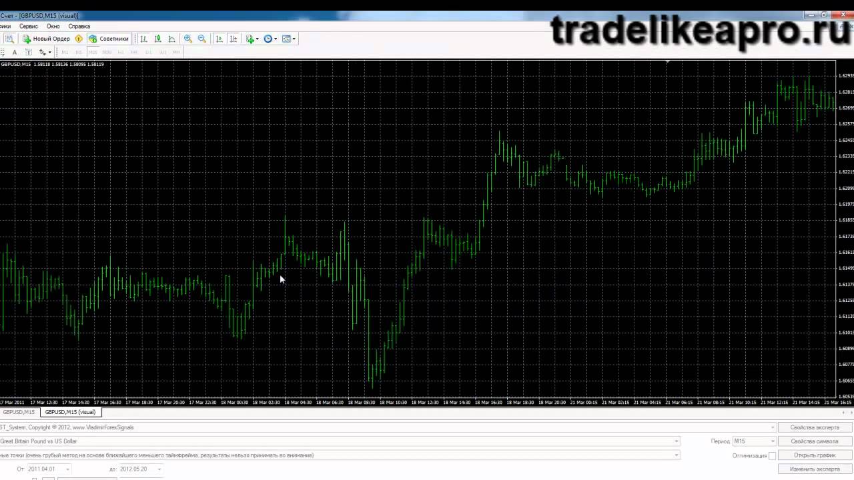Expand the periods clock dropdown arrow

click(276, 39)
